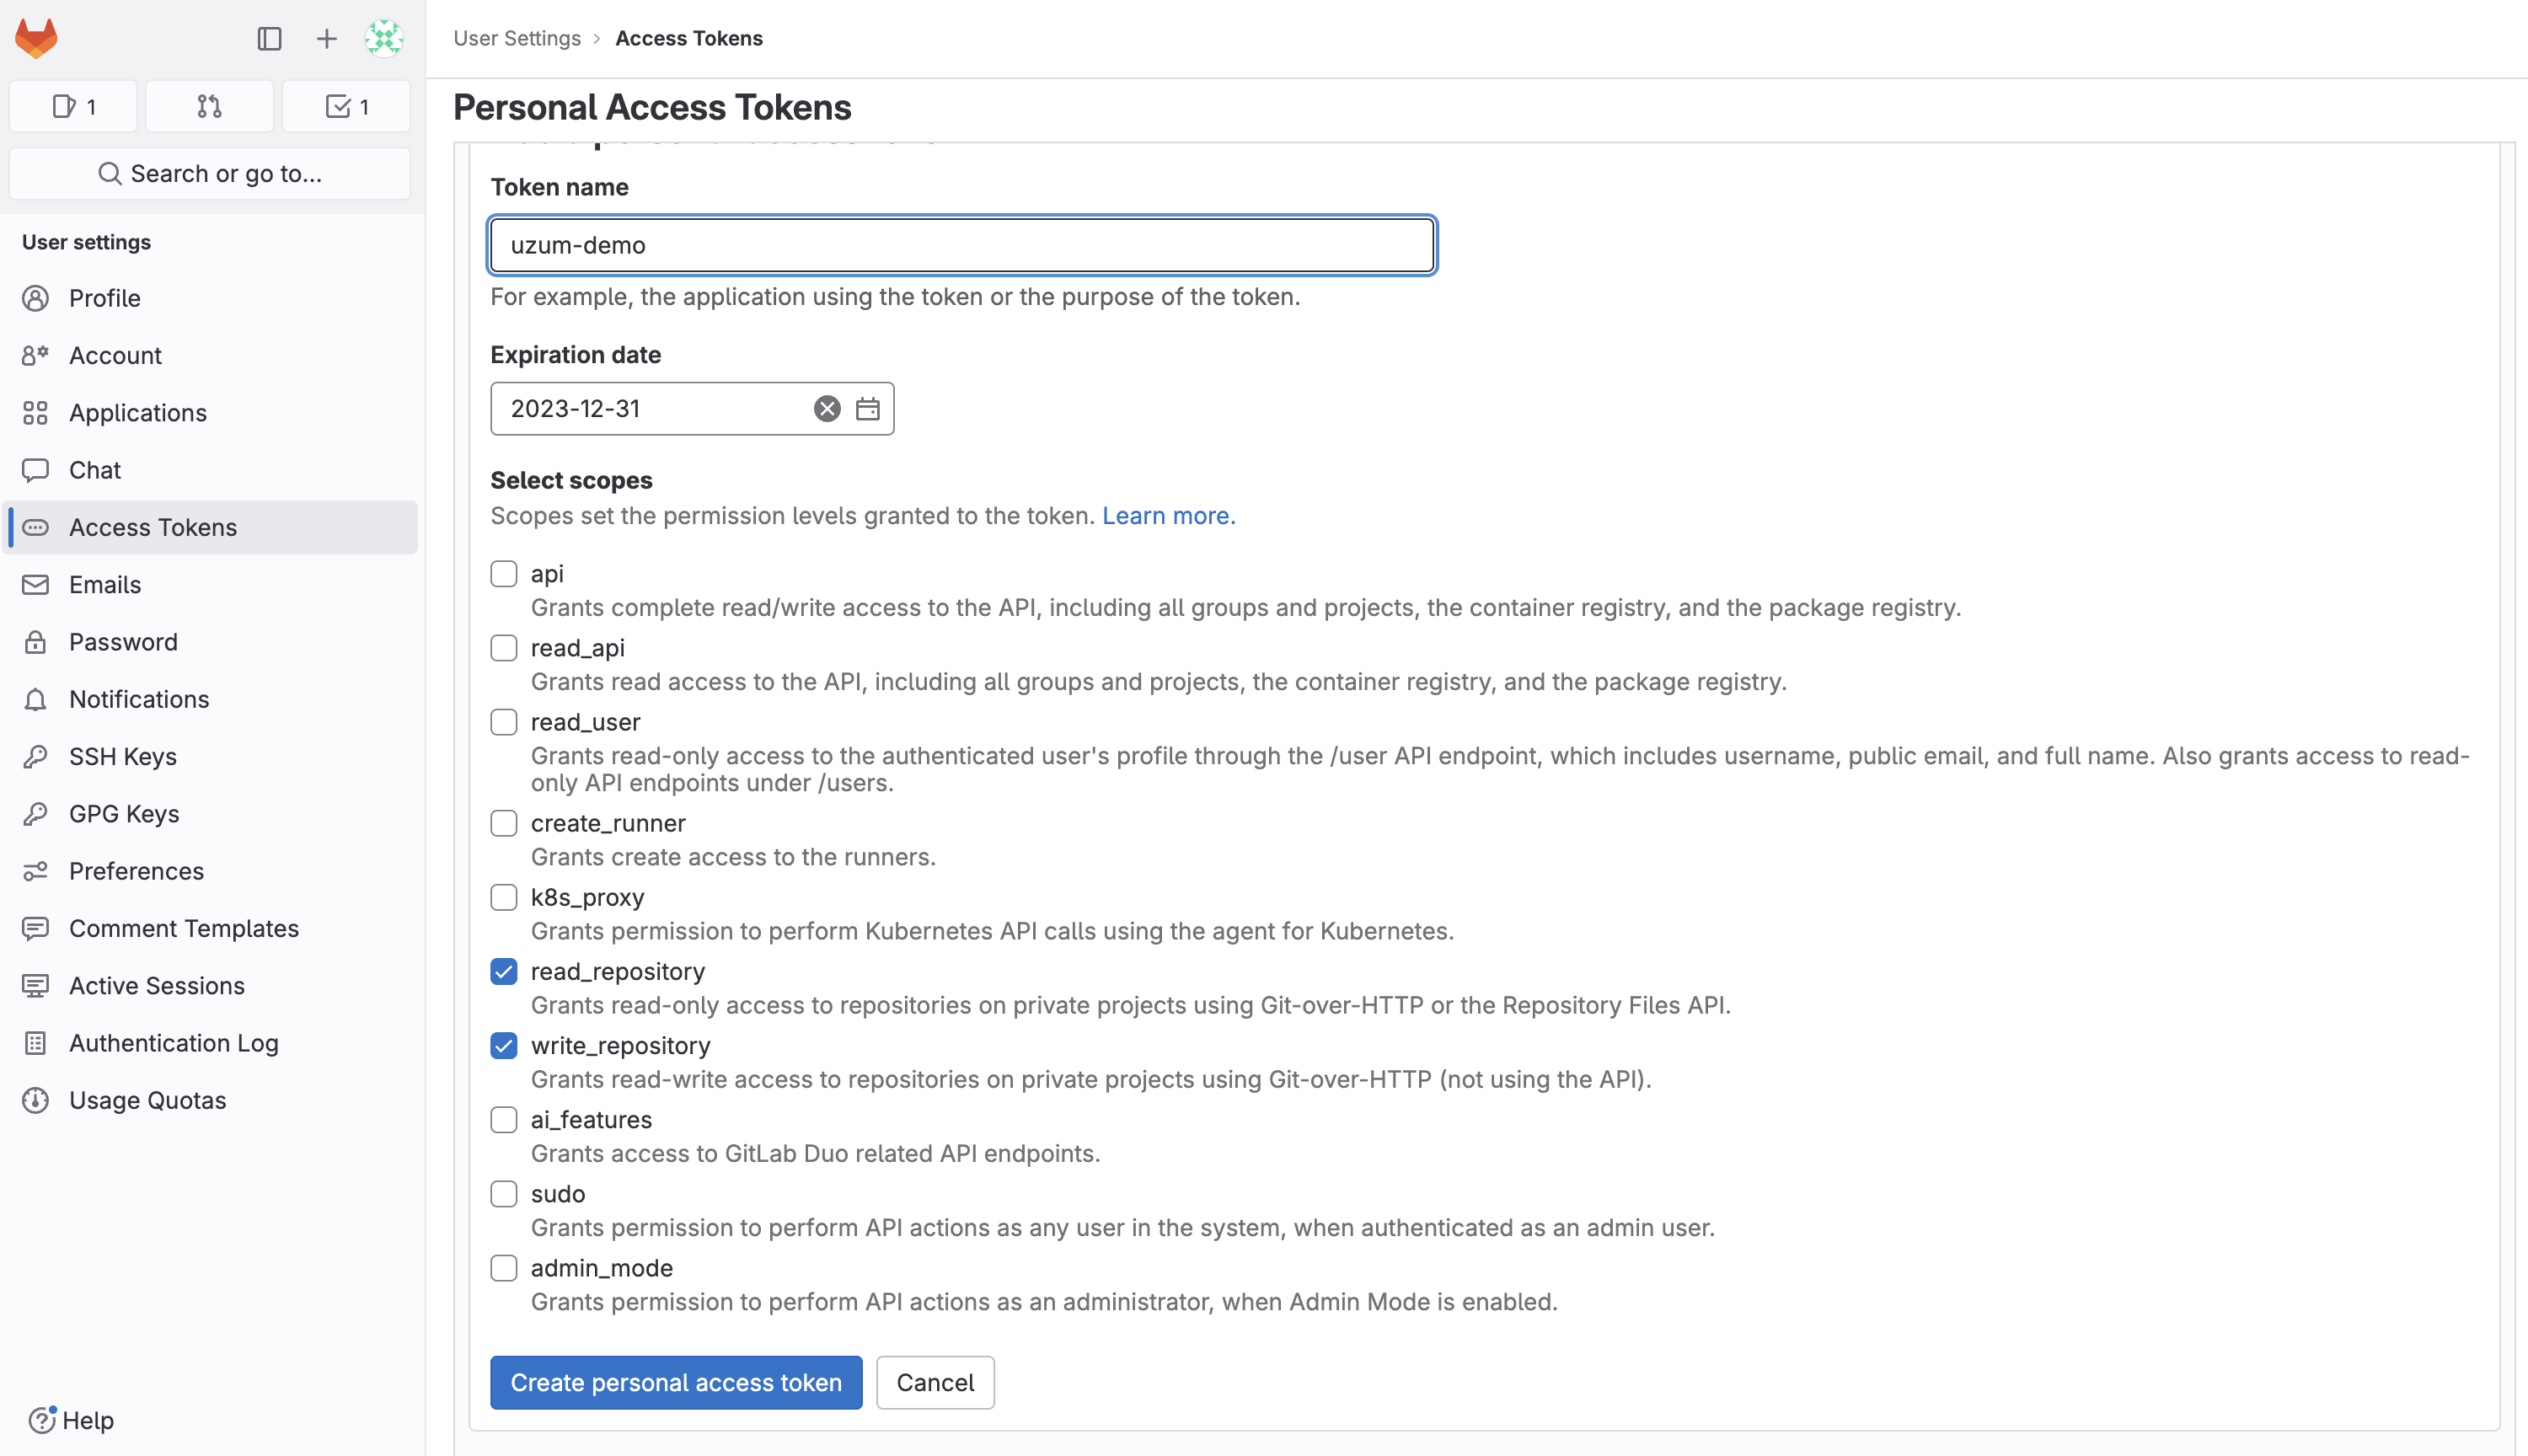Open the expiration date calendar picker
This screenshot has height=1456, width=2528.
click(x=867, y=408)
